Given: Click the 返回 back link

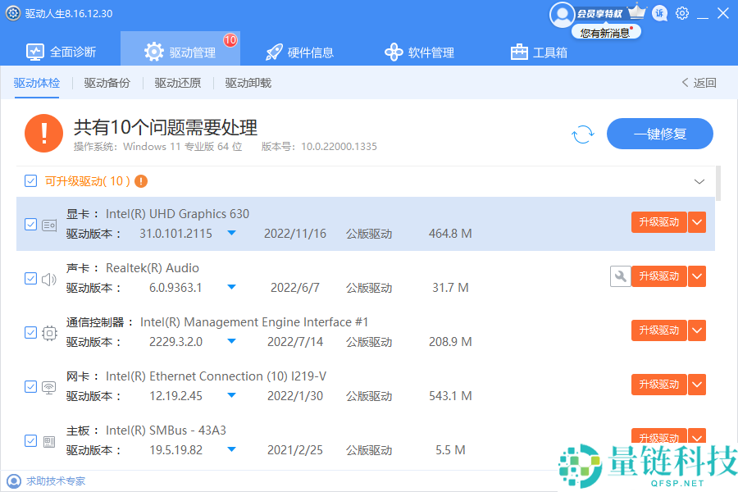Looking at the screenshot, I should [x=699, y=83].
